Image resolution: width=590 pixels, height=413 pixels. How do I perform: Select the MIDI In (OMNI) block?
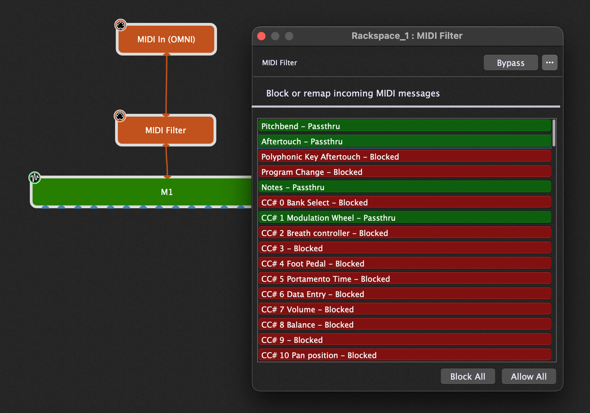[x=166, y=40]
